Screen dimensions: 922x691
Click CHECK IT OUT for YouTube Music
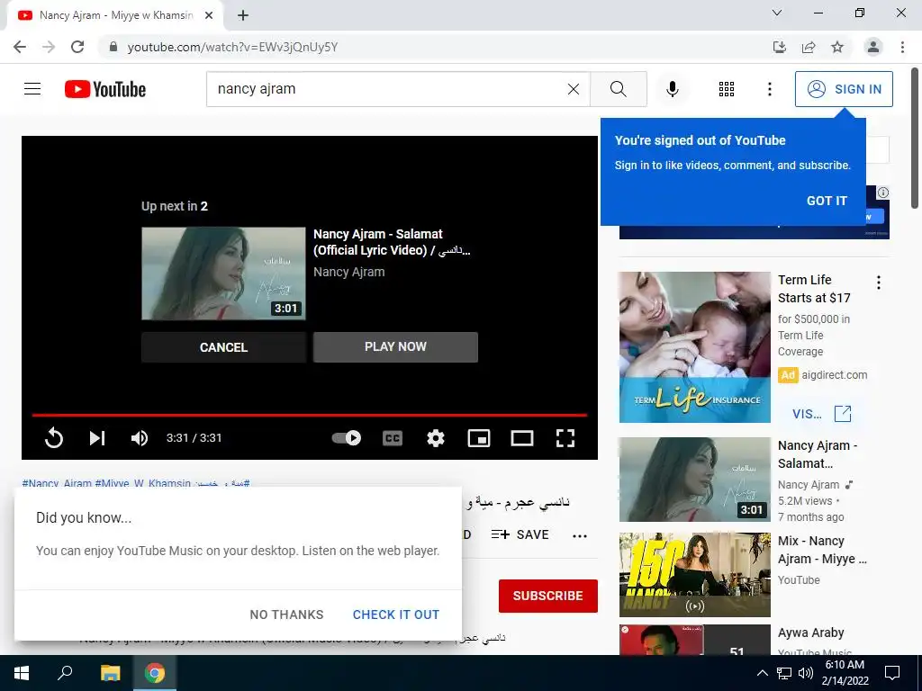(x=396, y=615)
